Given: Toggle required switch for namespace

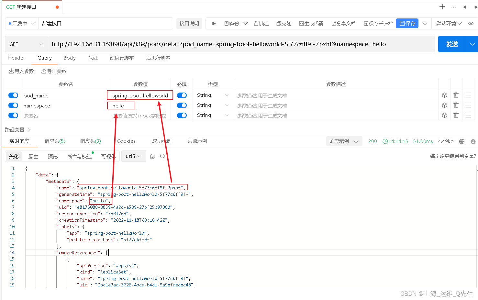Looking at the screenshot, I should (182, 105).
